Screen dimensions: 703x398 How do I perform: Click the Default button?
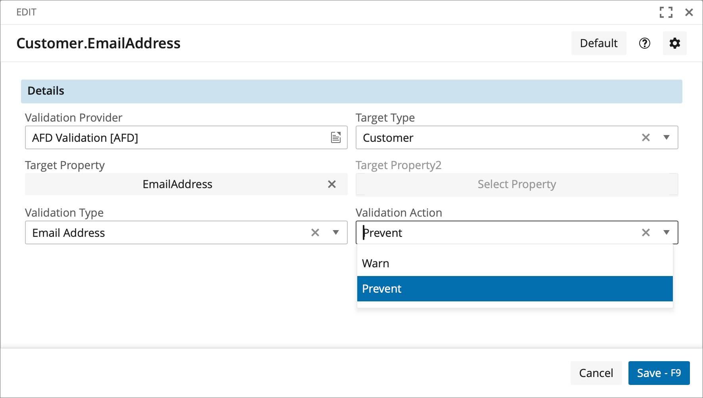[x=598, y=43]
